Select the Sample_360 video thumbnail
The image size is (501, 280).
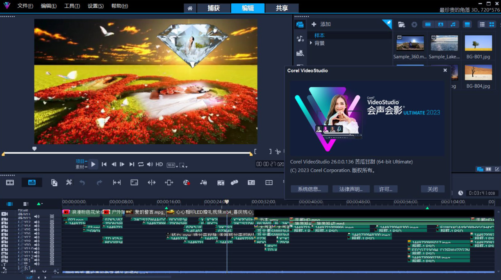(410, 43)
